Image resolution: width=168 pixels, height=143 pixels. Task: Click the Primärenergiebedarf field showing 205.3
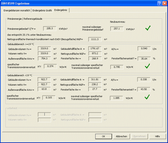pos(50,28)
